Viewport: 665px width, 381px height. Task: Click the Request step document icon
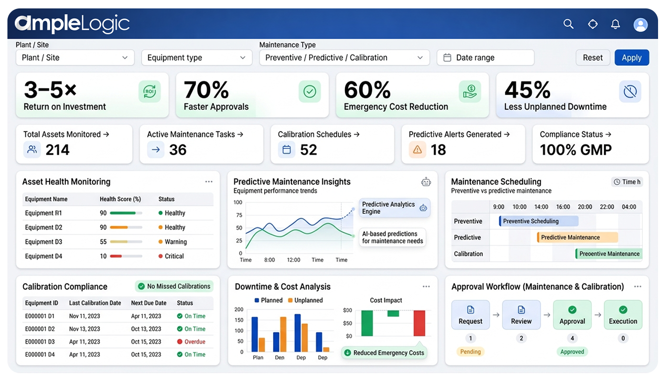coord(470,310)
